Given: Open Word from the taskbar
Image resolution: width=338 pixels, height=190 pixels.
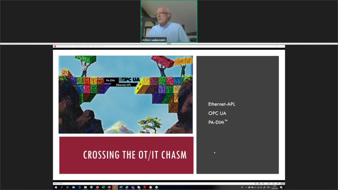Looking at the screenshot, I should (121, 187).
